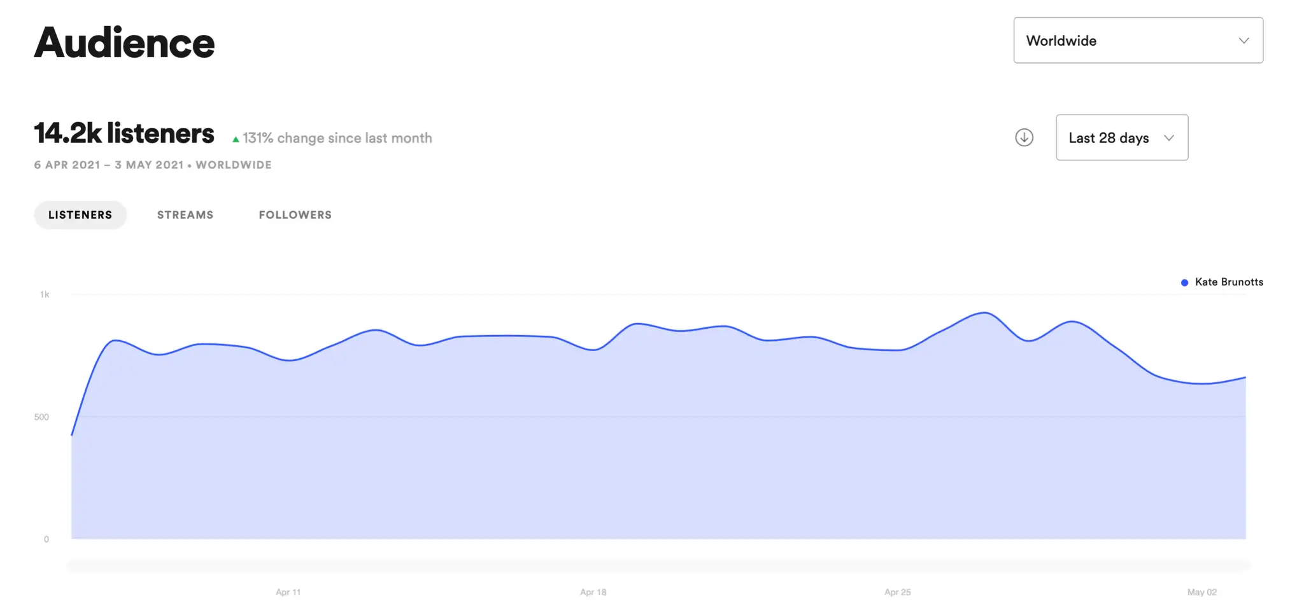The height and width of the screenshot is (613, 1304).
Task: Open the Worldwide region dropdown
Action: (1138, 41)
